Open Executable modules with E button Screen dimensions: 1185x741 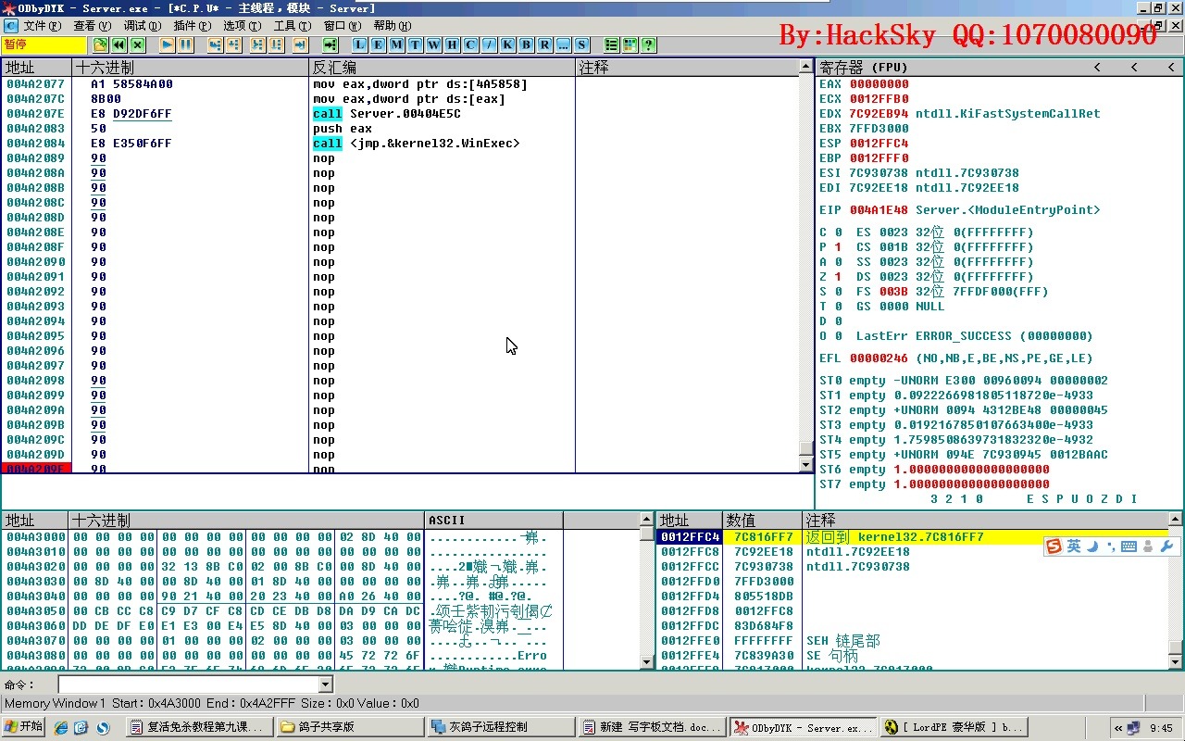(x=378, y=44)
